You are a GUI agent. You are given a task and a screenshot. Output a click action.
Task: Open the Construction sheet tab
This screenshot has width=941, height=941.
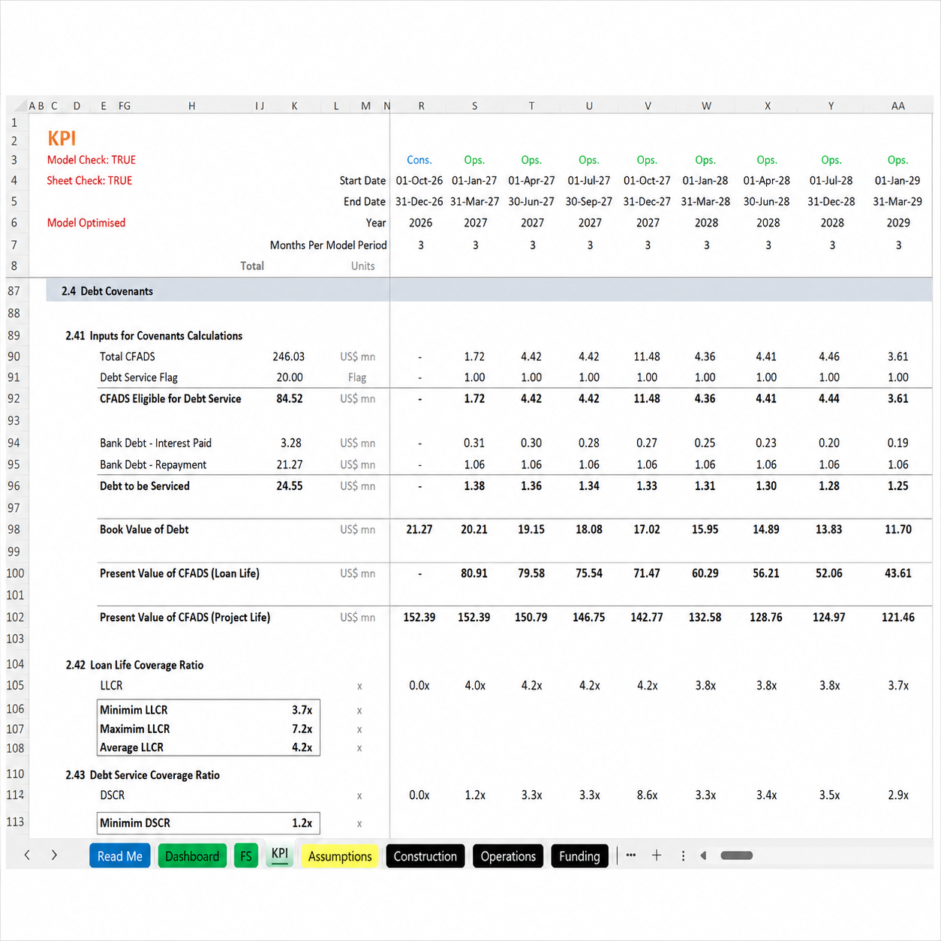click(x=425, y=856)
